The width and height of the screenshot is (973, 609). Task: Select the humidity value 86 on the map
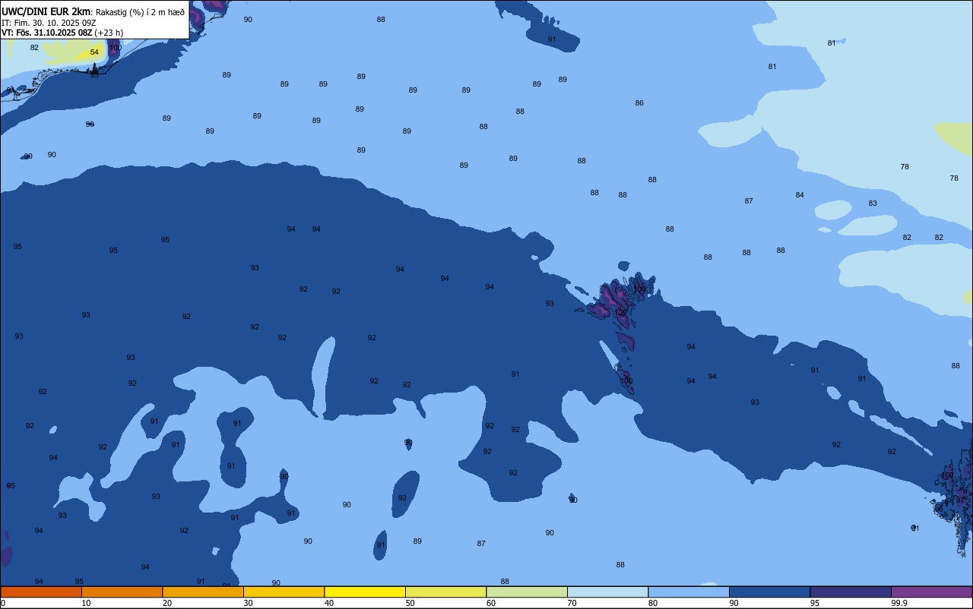click(639, 103)
